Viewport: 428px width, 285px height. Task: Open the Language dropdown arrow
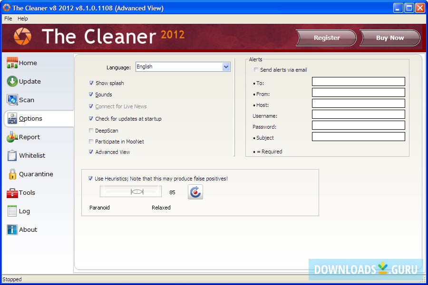(x=226, y=67)
